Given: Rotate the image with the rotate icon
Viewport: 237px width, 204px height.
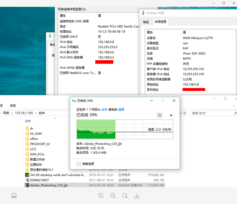Looking at the screenshot, I should point(125,196).
